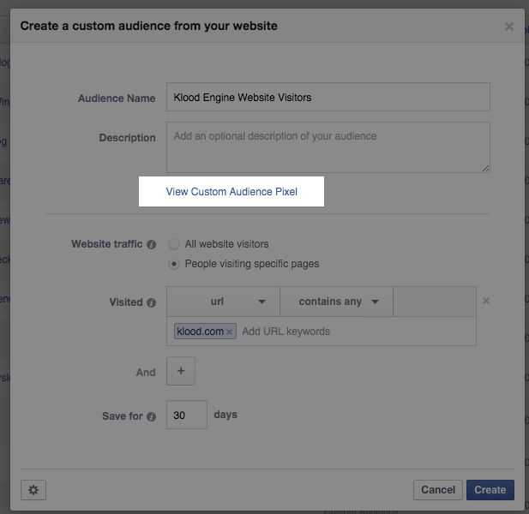Viewport: 529px width, 514px height.
Task: Add another condition with the plus button
Action: pos(181,372)
